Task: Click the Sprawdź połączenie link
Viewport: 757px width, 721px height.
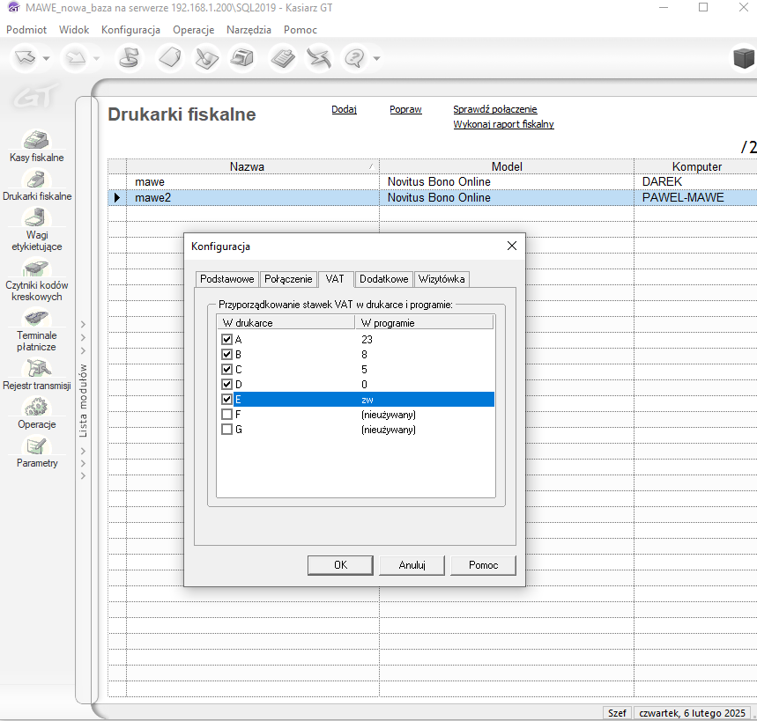Action: [x=494, y=109]
